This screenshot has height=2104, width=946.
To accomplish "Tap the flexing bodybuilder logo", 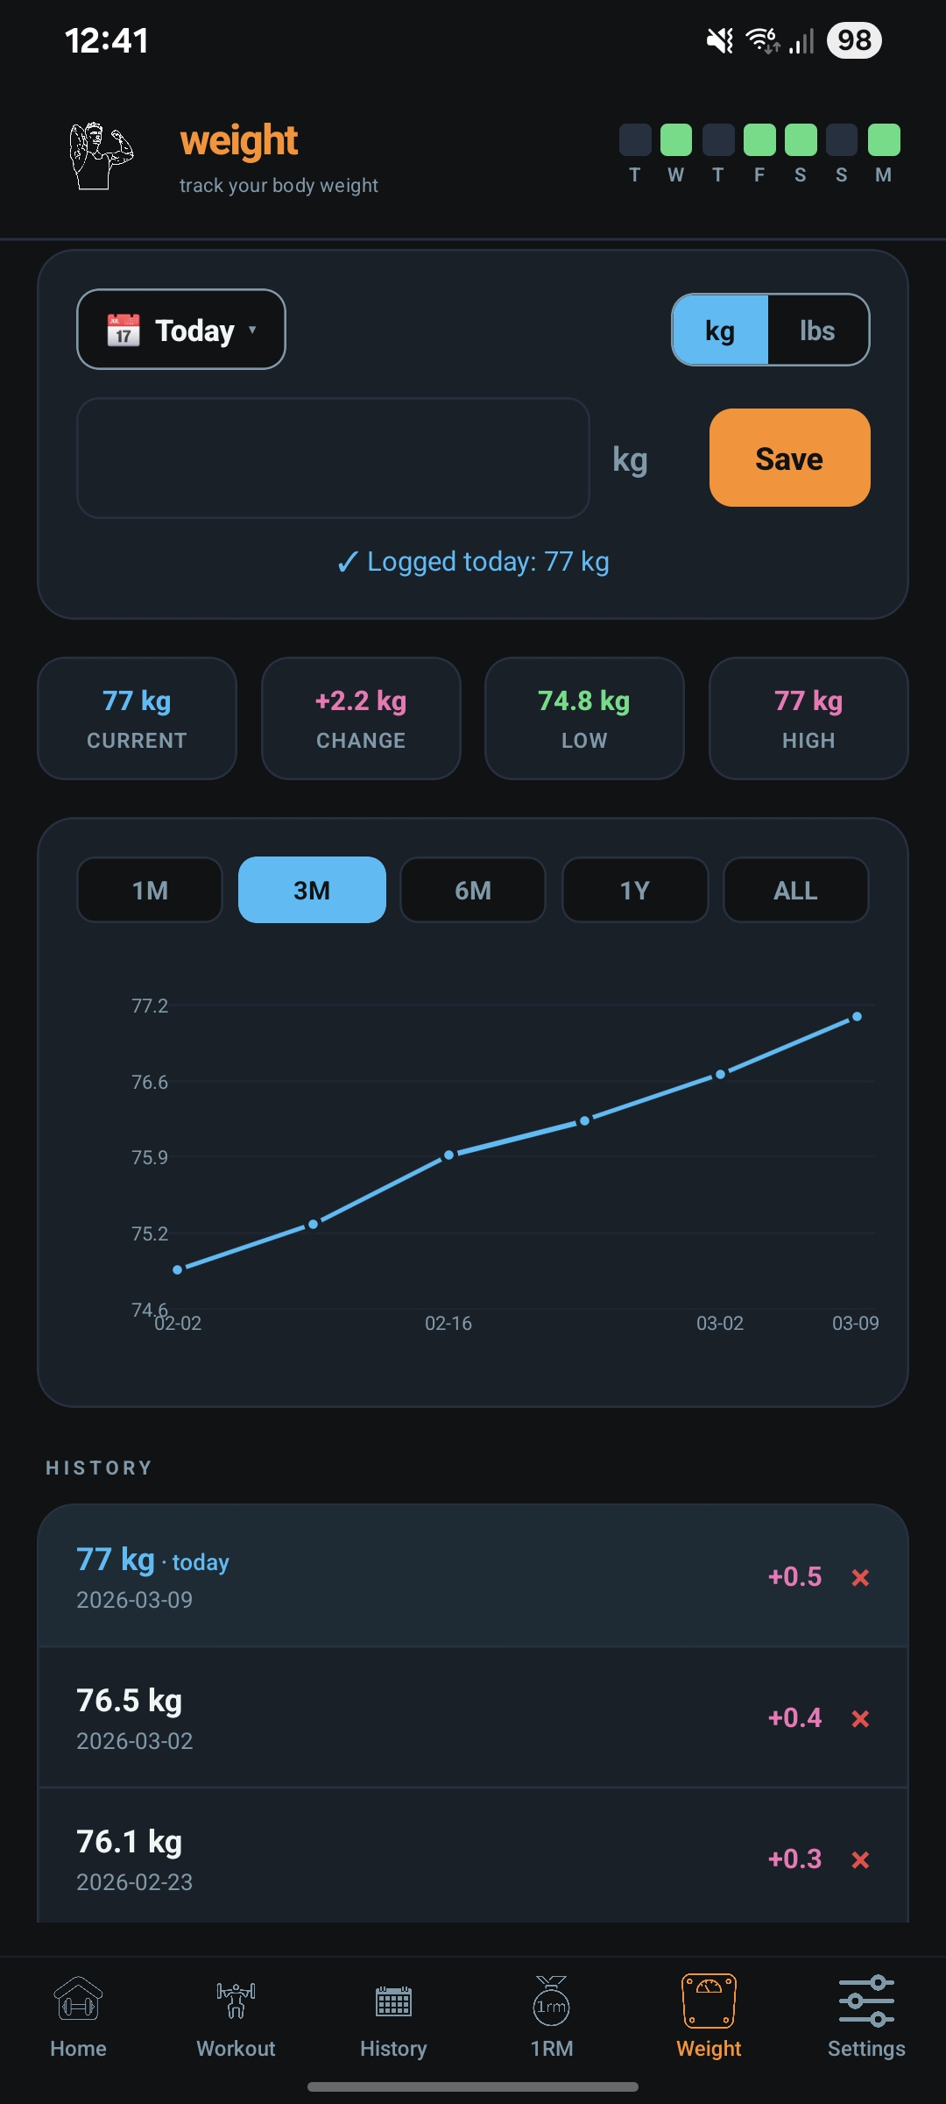I will point(101,156).
